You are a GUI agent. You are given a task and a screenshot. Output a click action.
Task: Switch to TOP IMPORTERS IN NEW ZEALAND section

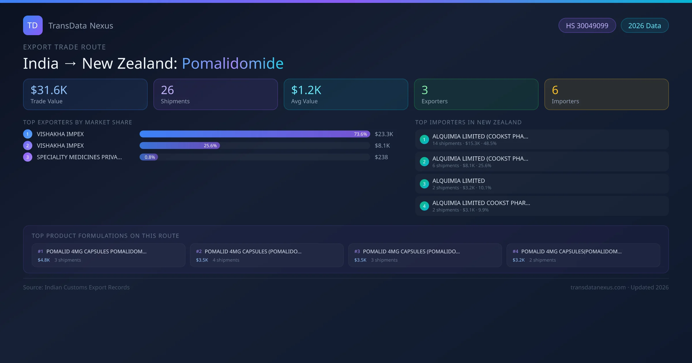(x=468, y=122)
